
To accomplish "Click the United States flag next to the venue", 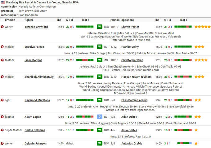I will [x=3, y=2].
